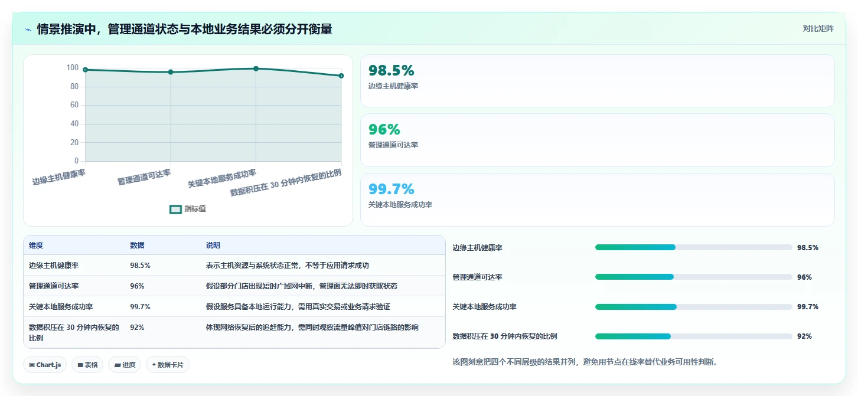Toggle the 指标值 legend swatch

tap(175, 209)
